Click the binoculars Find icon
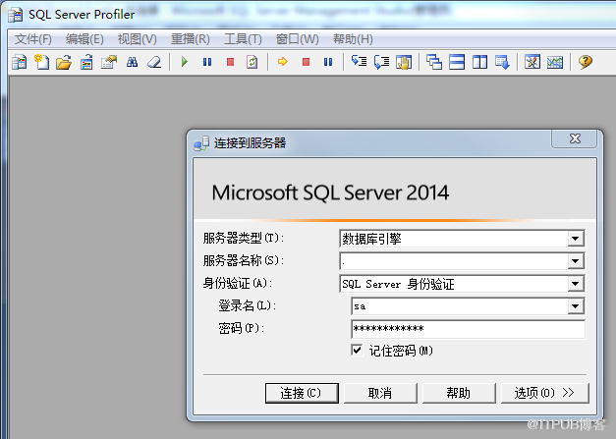The width and height of the screenshot is (616, 439). tap(132, 62)
